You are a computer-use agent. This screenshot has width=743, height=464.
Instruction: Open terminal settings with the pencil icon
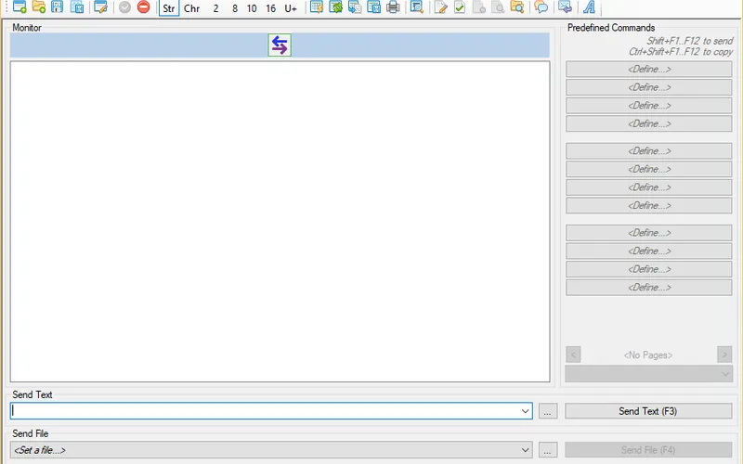100,8
